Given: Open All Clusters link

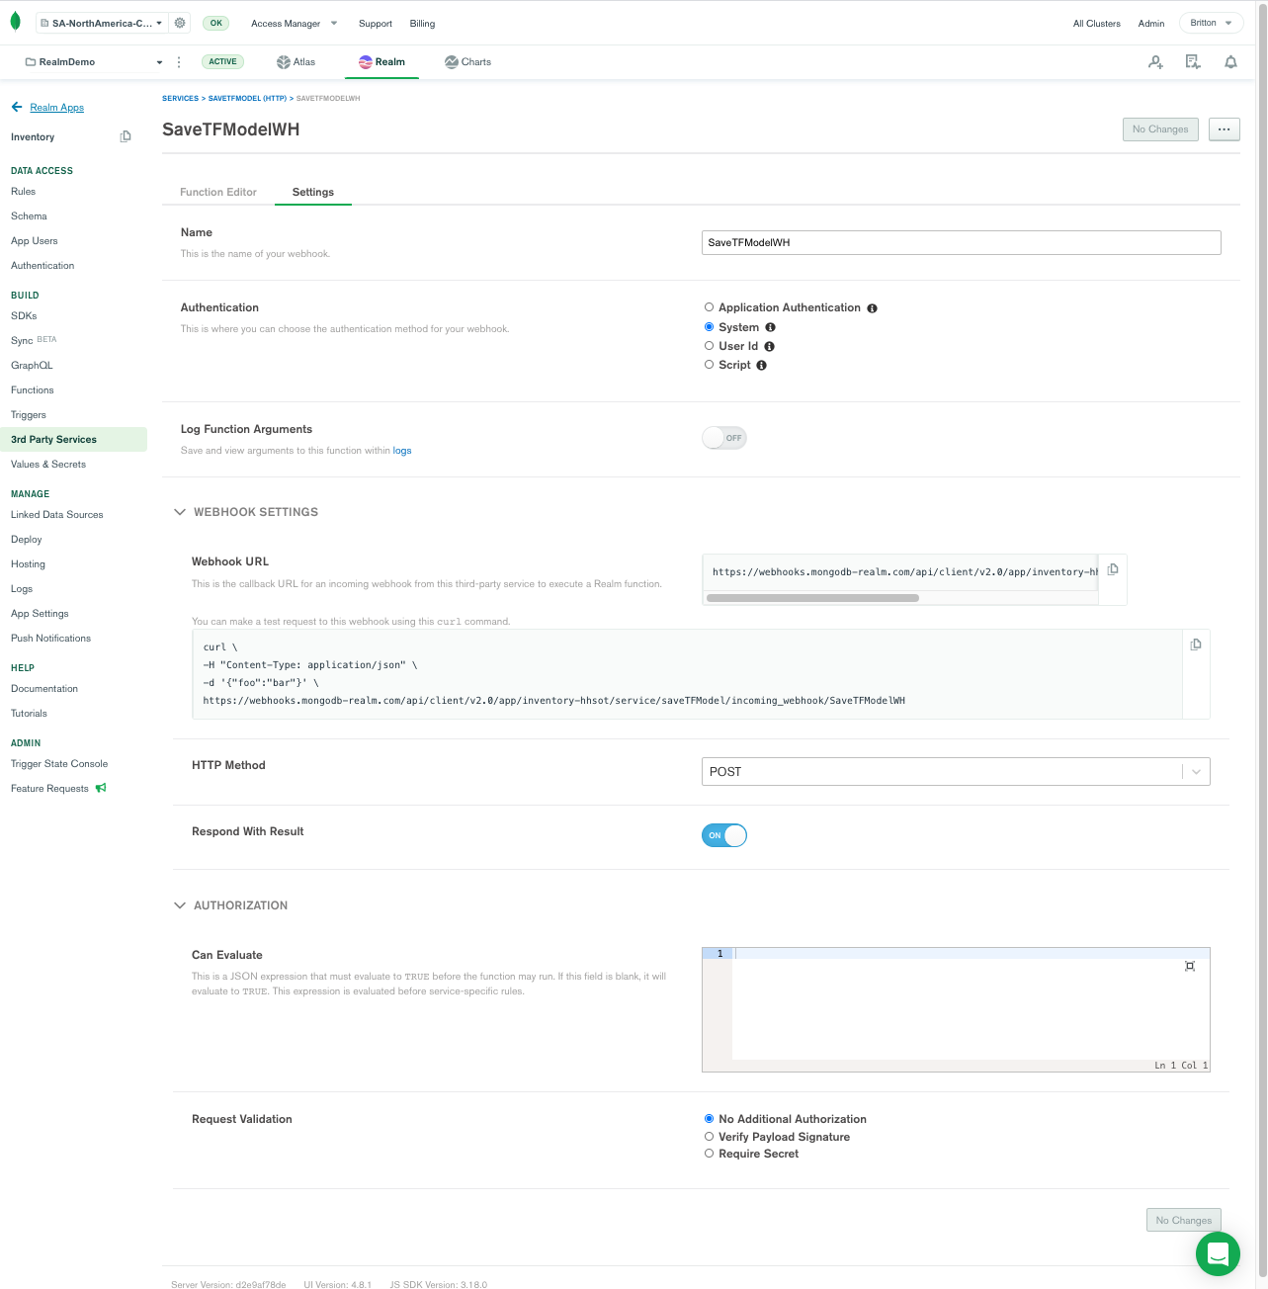Looking at the screenshot, I should (x=1097, y=24).
